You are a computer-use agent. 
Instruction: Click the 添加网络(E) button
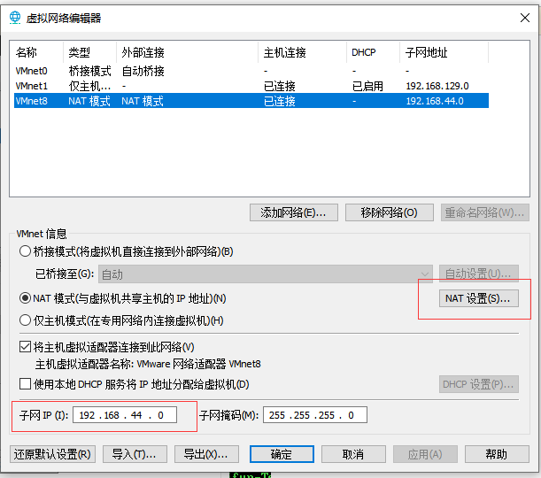(294, 212)
